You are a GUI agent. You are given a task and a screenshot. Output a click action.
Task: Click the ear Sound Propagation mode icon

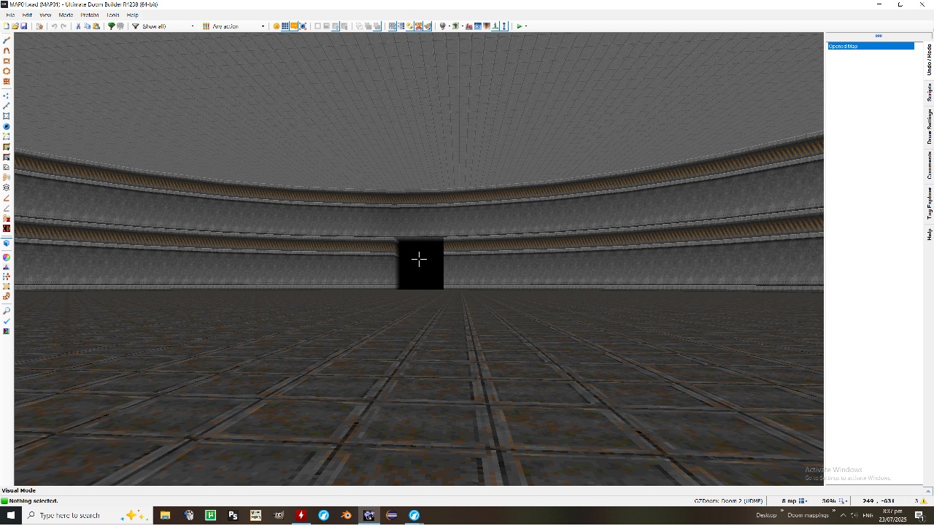point(7,177)
